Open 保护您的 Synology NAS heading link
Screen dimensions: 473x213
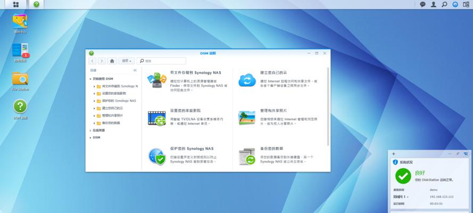[x=192, y=149]
